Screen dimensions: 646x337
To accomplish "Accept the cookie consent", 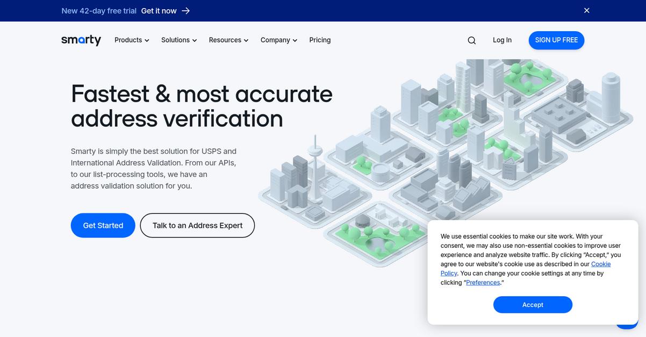I will click(x=533, y=305).
